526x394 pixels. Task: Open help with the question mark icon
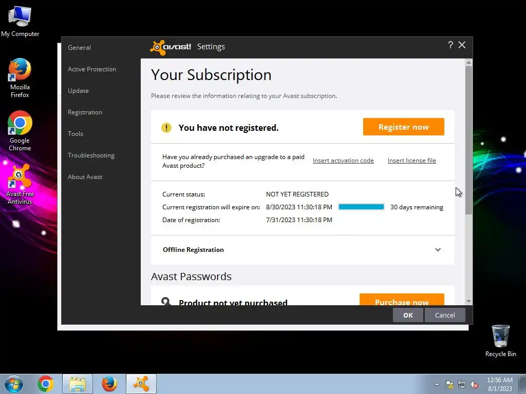tap(450, 45)
